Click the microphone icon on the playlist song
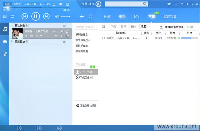The image size is (200, 131). click(62, 31)
